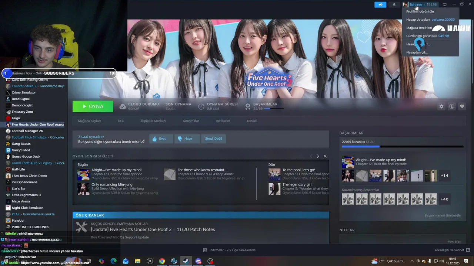Open the Windows notification center icon
The image size is (474, 266).
466,261
